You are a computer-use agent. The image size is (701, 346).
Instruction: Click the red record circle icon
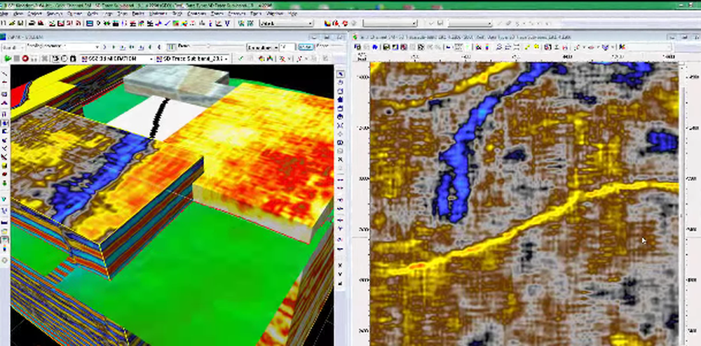pos(25,58)
